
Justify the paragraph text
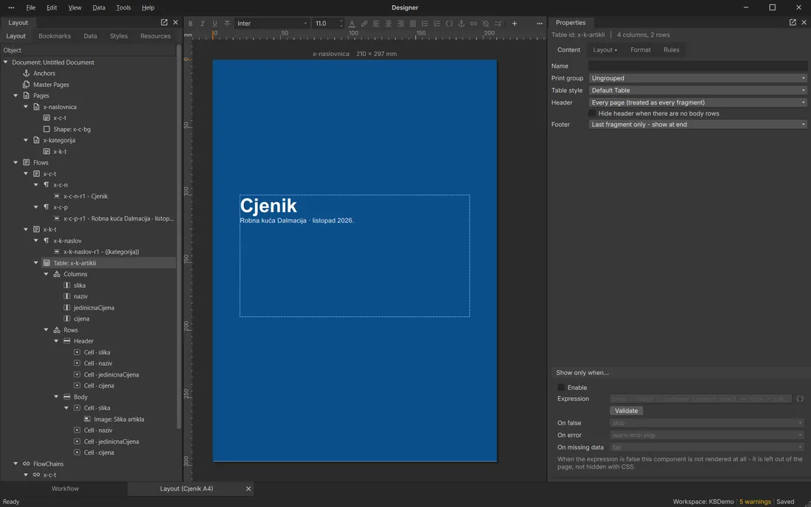[413, 24]
